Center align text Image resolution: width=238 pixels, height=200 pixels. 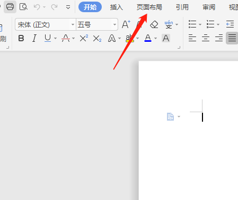pos(206,38)
